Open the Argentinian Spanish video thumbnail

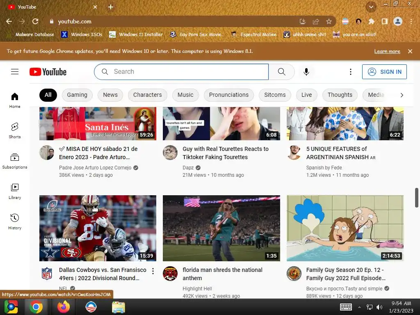coord(345,123)
